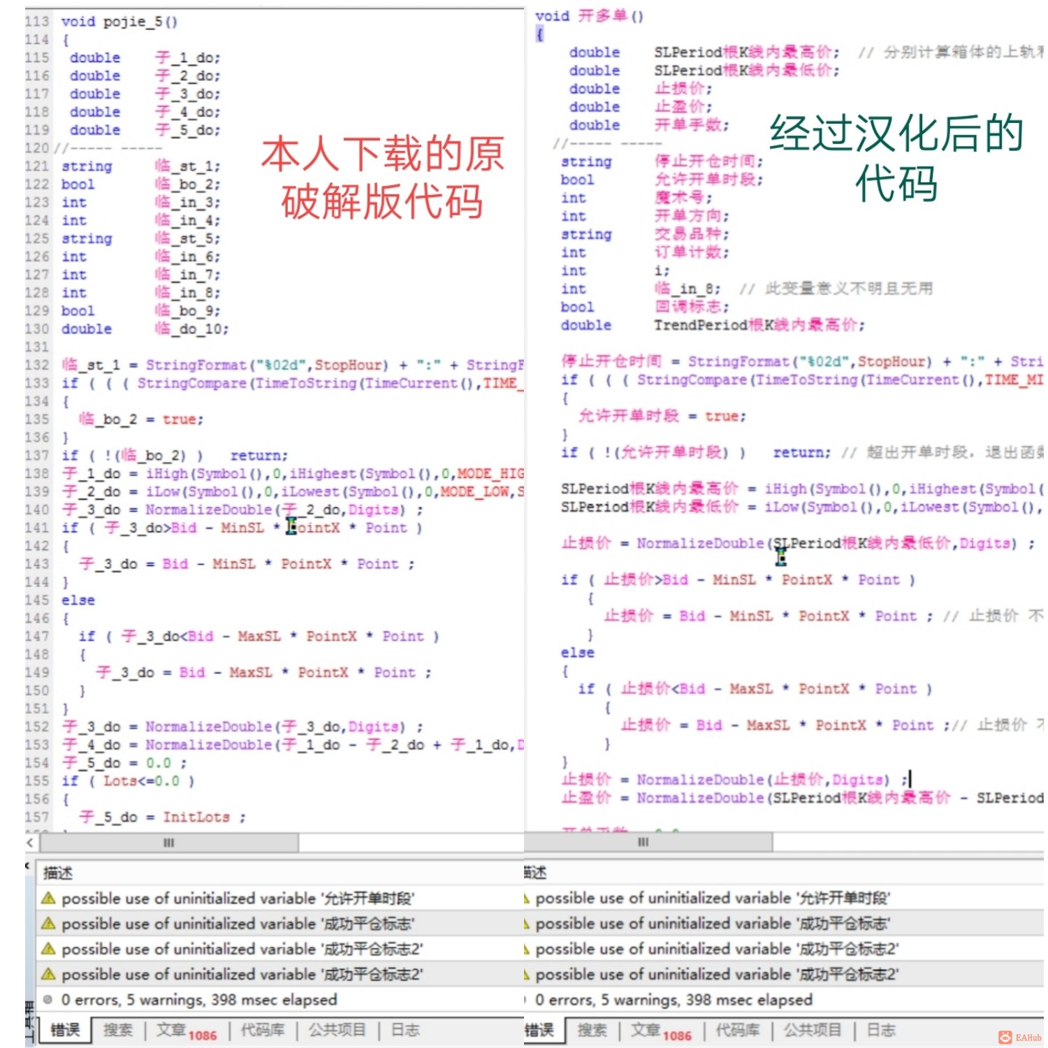The width and height of the screenshot is (1048, 1048).
Task: Click the left editor horizontal scrollbar thumb
Action: (169, 843)
